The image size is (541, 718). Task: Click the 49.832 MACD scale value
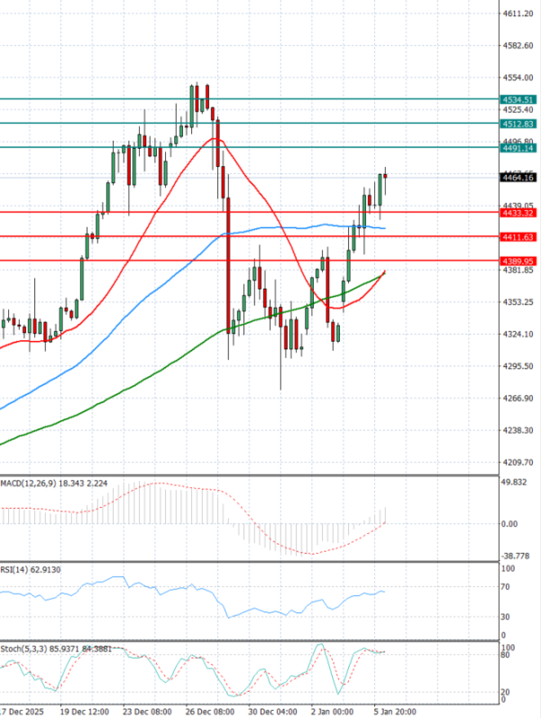point(516,483)
